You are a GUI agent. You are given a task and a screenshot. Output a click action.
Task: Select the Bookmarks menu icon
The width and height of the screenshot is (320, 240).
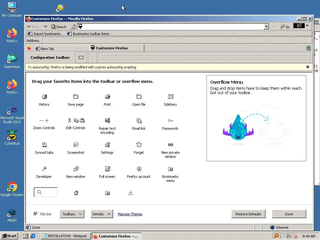tap(170, 169)
